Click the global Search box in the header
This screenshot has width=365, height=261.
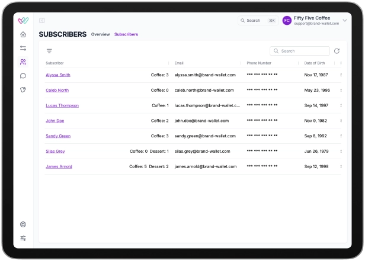tap(258, 20)
